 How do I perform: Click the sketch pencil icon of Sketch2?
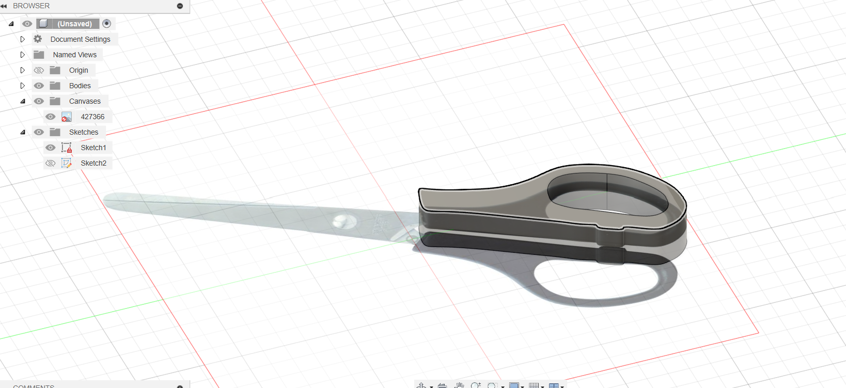coord(67,163)
